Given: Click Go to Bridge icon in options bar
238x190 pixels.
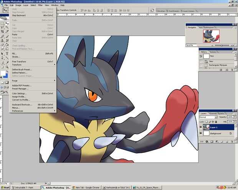Looking at the screenshot, I should pos(152,10).
